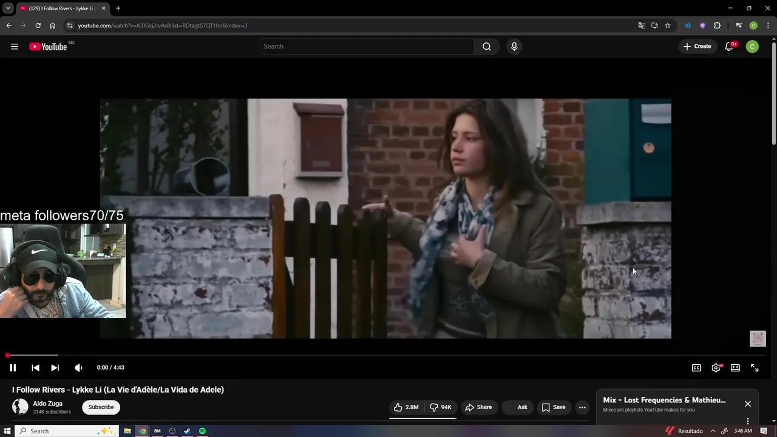777x437 pixels.
Task: Go back in the browser
Action: coord(8,25)
